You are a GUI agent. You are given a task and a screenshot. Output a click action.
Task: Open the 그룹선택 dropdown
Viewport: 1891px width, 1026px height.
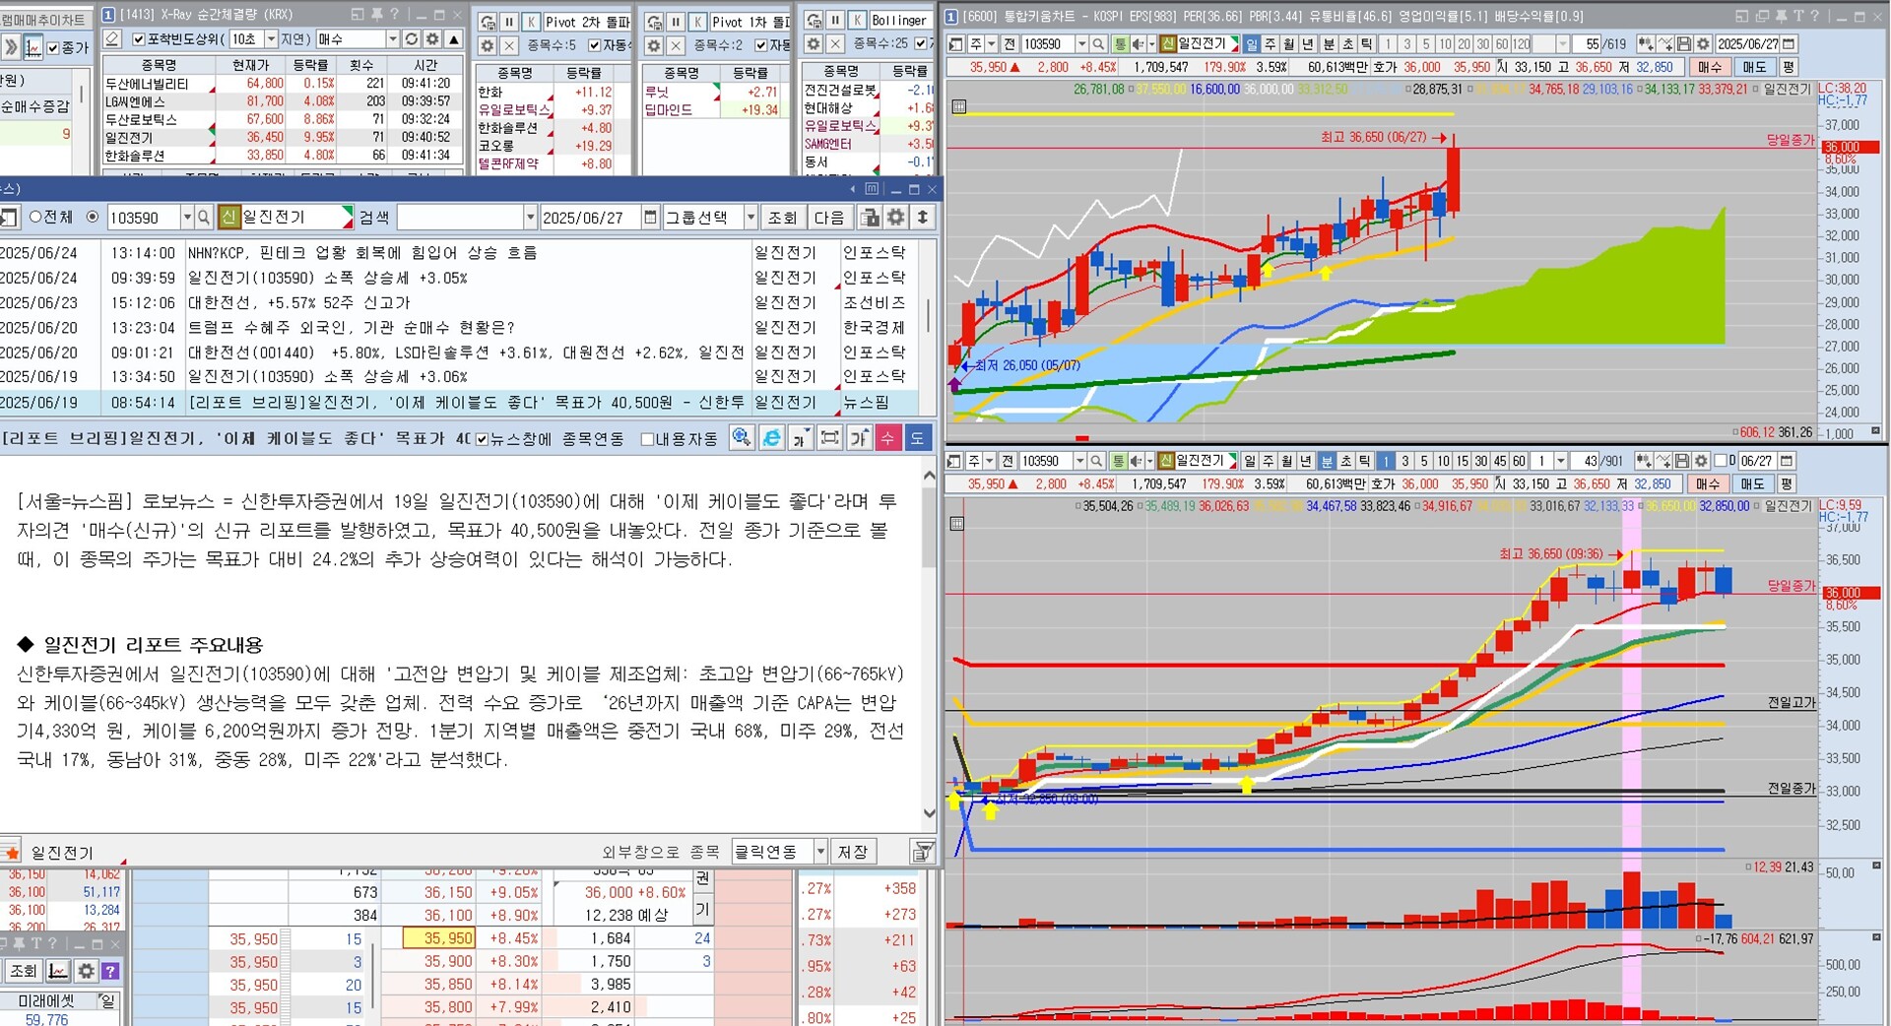[750, 217]
